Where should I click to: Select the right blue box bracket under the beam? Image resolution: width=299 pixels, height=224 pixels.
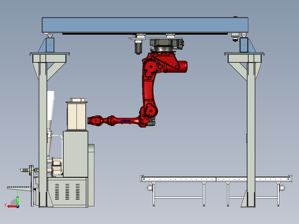(244, 45)
